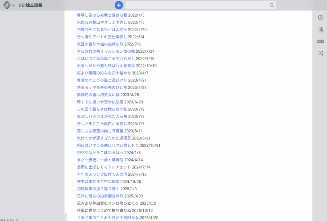The image size is (327, 221).
Task: Open the link 枝豆の香りや塩の加減なり
Action: pyautogui.click(x=100, y=44)
